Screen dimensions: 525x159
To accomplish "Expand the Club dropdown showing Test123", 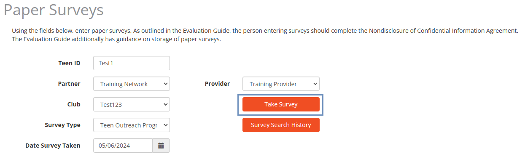I will click(132, 104).
